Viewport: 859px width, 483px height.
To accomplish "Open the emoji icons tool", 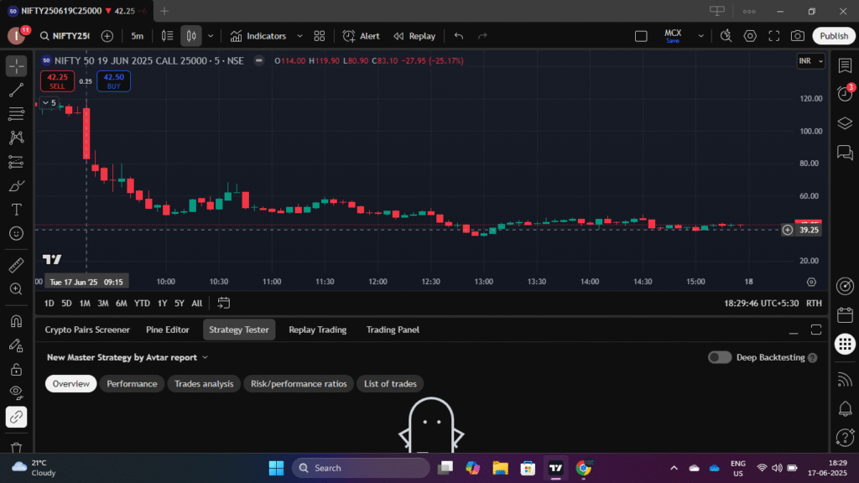I will point(17,234).
